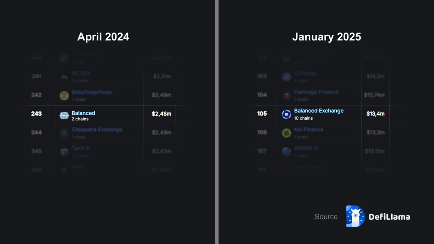Click the DefiLlama wordmark text
The image size is (434, 244).
tap(389, 217)
